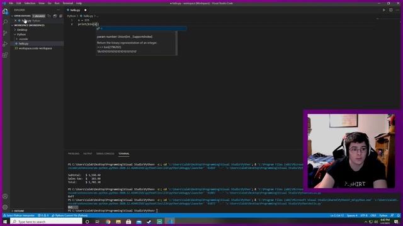This screenshot has height=226, width=403.
Task: Switch to the Output panel tab
Action: coord(88,154)
